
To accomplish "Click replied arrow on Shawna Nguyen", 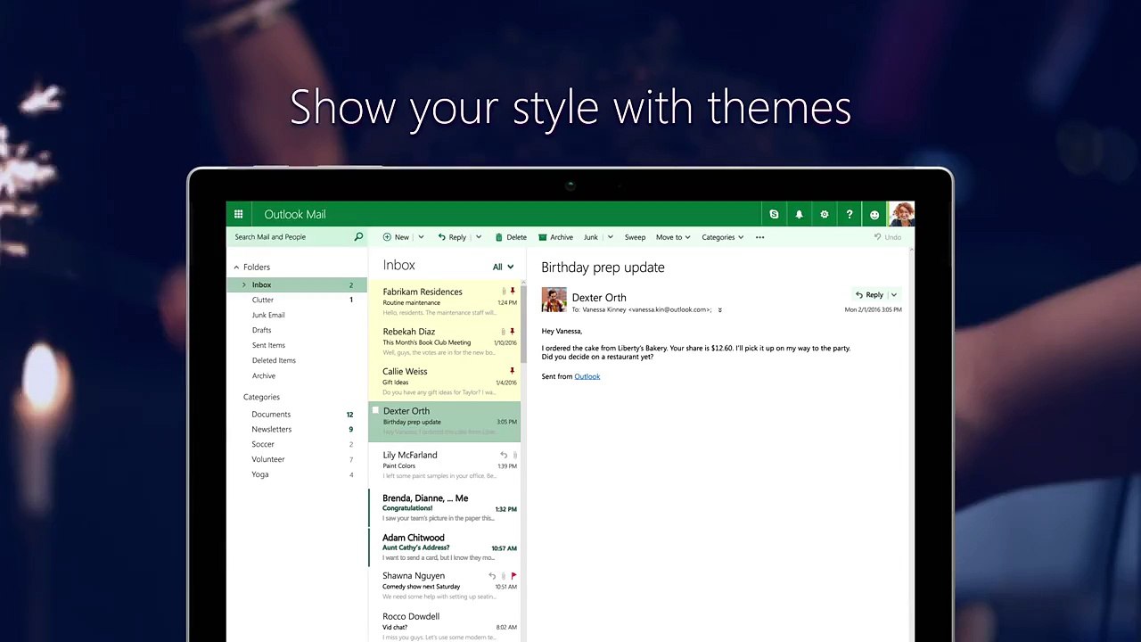I will click(x=492, y=576).
